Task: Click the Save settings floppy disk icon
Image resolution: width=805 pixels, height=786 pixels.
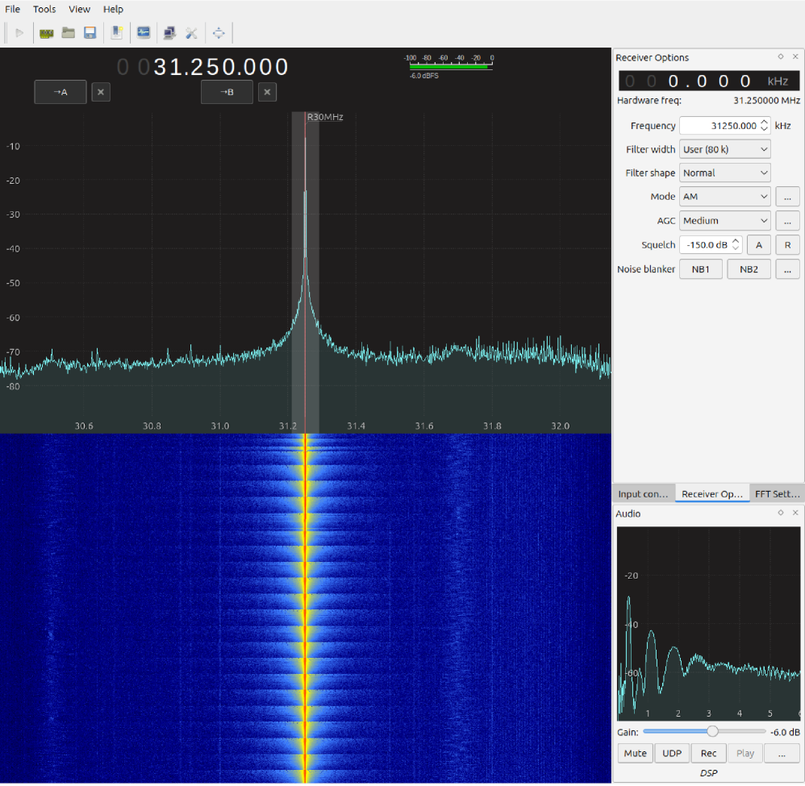Action: 90,33
